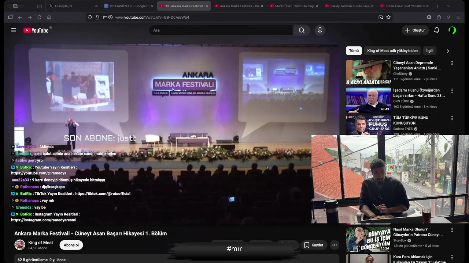This screenshot has width=469, height=263.
Task: Open options for TÜM TÜRKİYE BUNU KONUŞUYOR video
Action: click(x=452, y=118)
